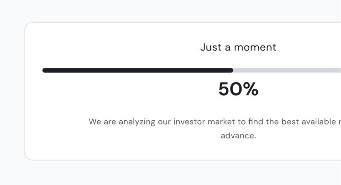Click the dark filled portion of progress bar
This screenshot has width=341, height=185.
pos(138,70)
